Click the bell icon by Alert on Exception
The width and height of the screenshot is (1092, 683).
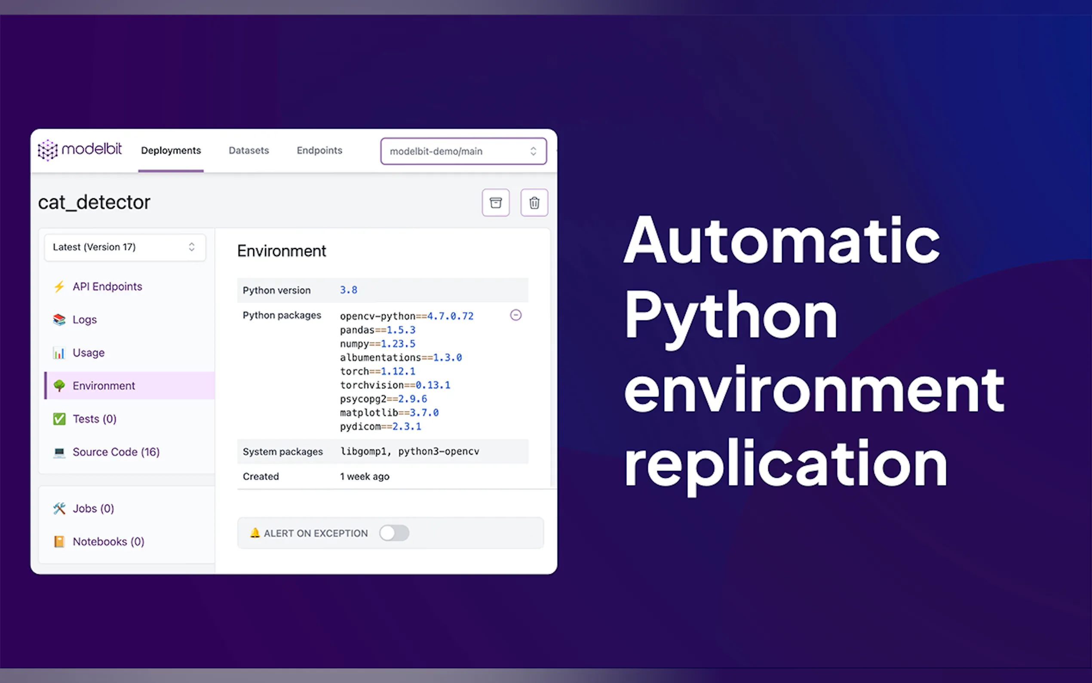pos(255,533)
